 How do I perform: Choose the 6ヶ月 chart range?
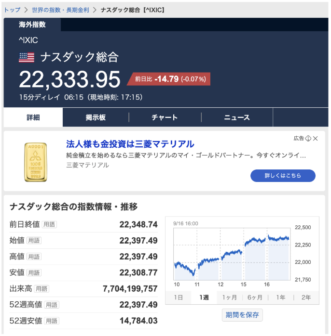point(255,297)
